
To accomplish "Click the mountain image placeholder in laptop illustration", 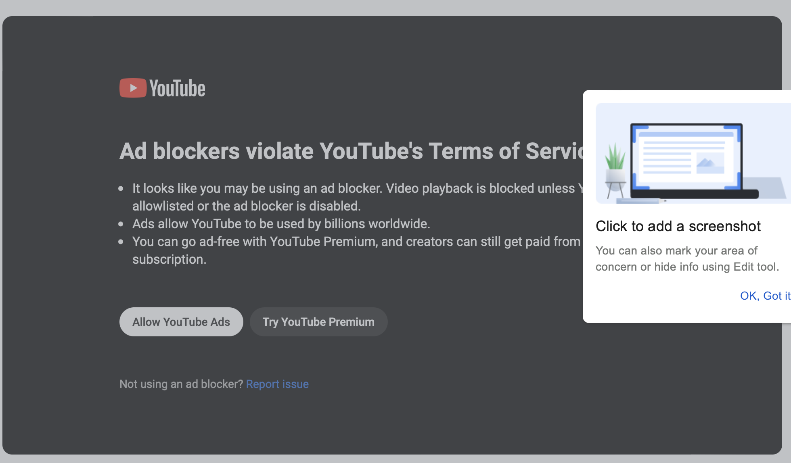I will (710, 163).
